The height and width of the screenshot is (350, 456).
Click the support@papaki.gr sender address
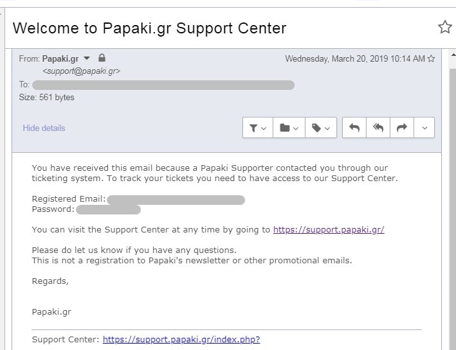coord(81,71)
